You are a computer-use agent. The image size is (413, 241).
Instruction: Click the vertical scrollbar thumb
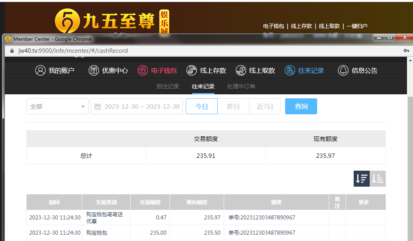tap(410, 168)
